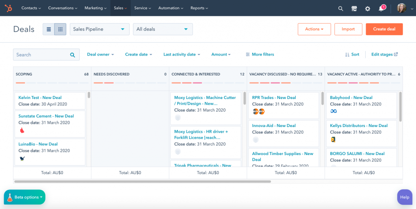Image resolution: width=416 pixels, height=209 pixels.
Task: Click the Moxy Logistics Machine Cutter company icon
Action: click(x=178, y=118)
